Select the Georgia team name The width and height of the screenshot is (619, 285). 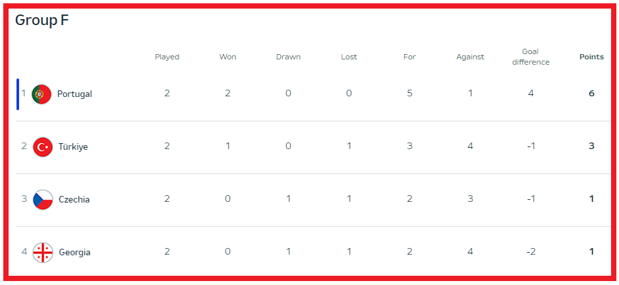(74, 252)
